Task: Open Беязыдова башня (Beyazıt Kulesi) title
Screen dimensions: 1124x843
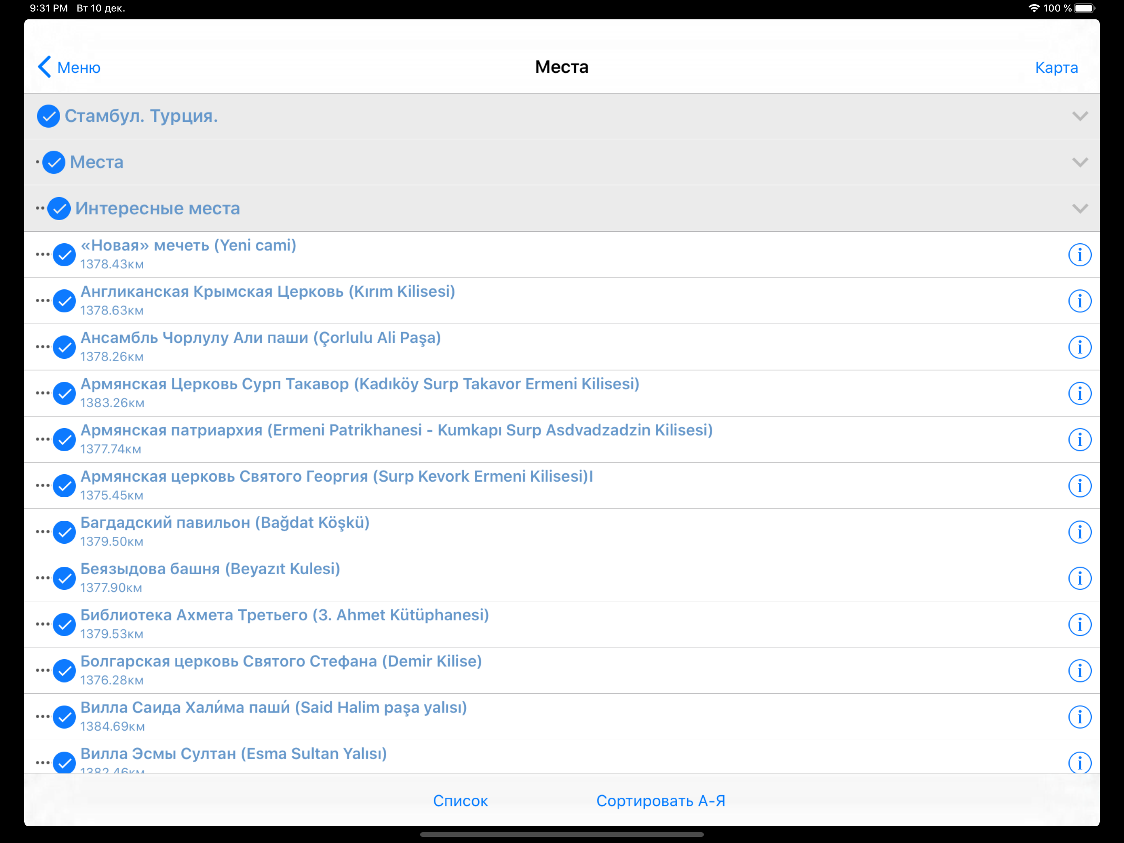Action: (210, 569)
